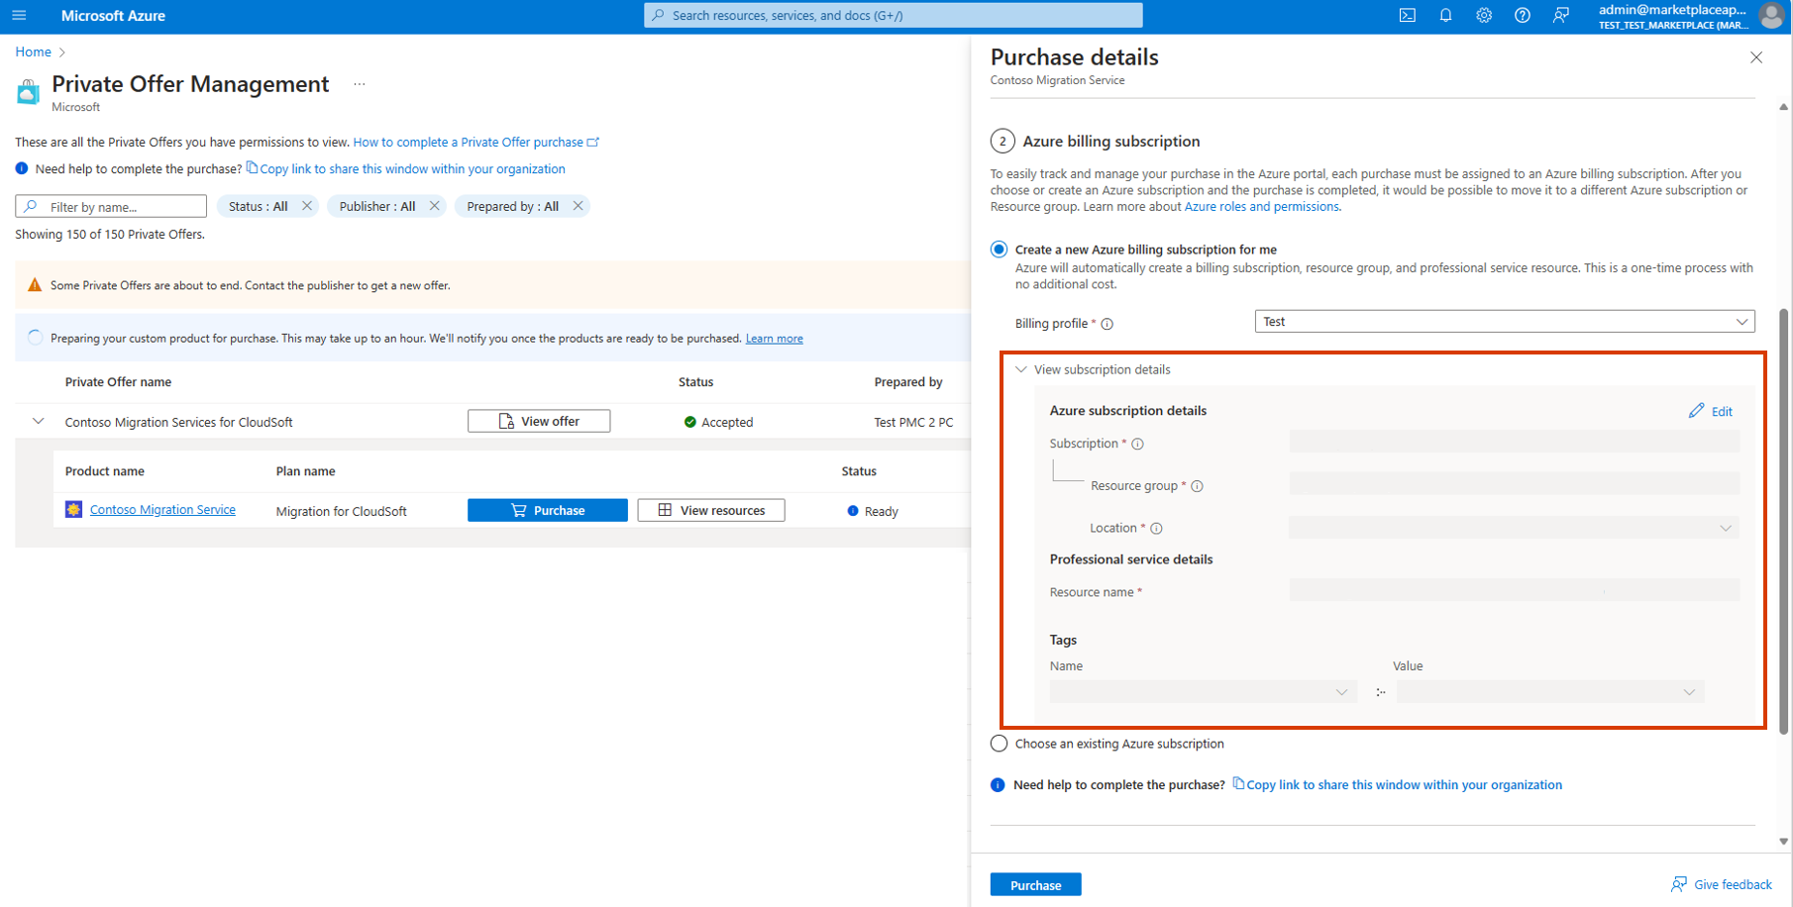The height and width of the screenshot is (907, 1793).
Task: Collapse the 'View subscription details' section
Action: 1020,368
